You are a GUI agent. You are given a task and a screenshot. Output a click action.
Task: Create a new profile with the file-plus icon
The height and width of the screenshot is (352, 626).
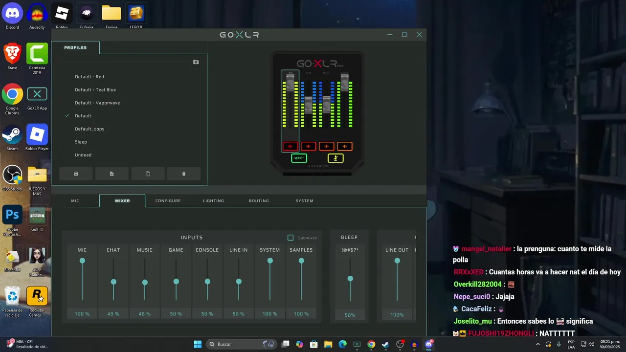coord(112,174)
